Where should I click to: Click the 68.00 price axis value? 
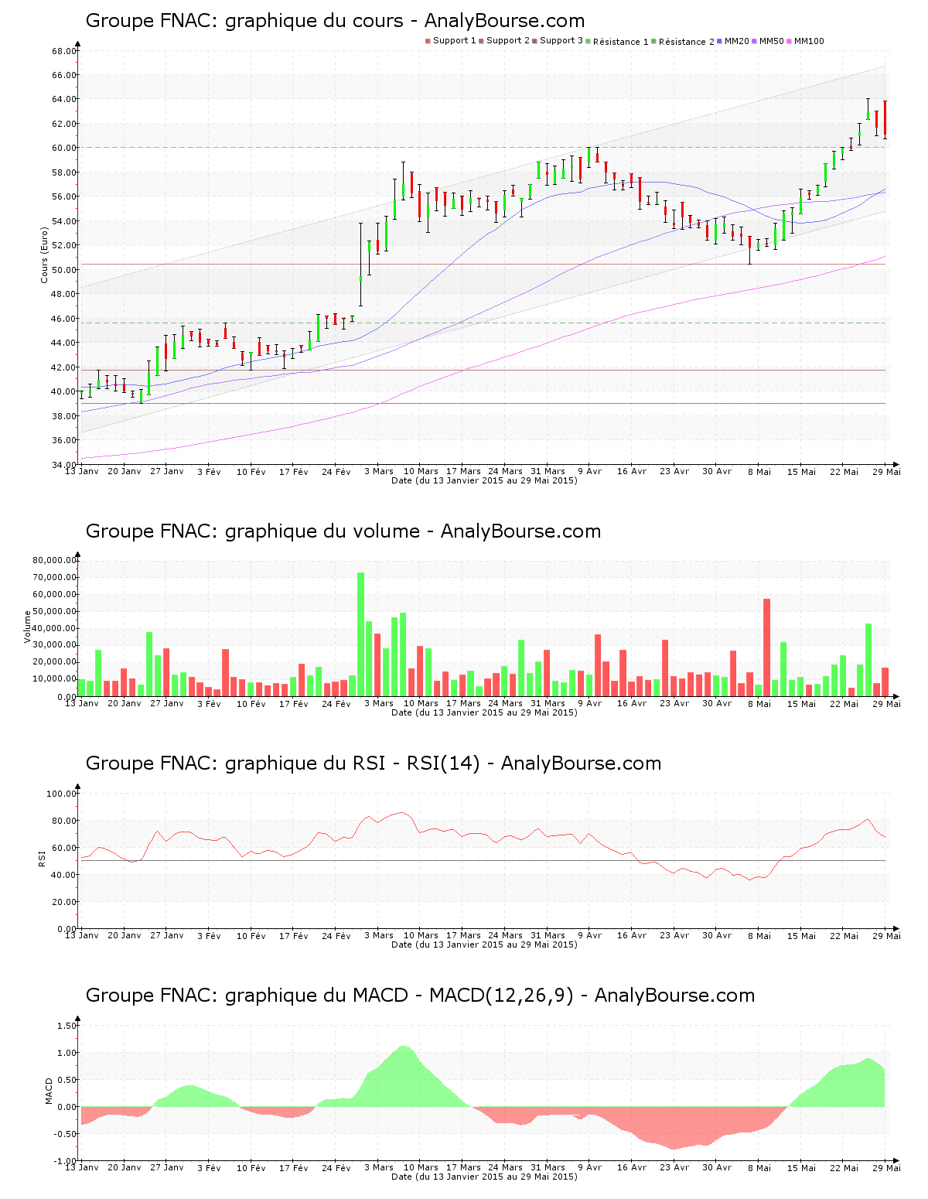64,51
